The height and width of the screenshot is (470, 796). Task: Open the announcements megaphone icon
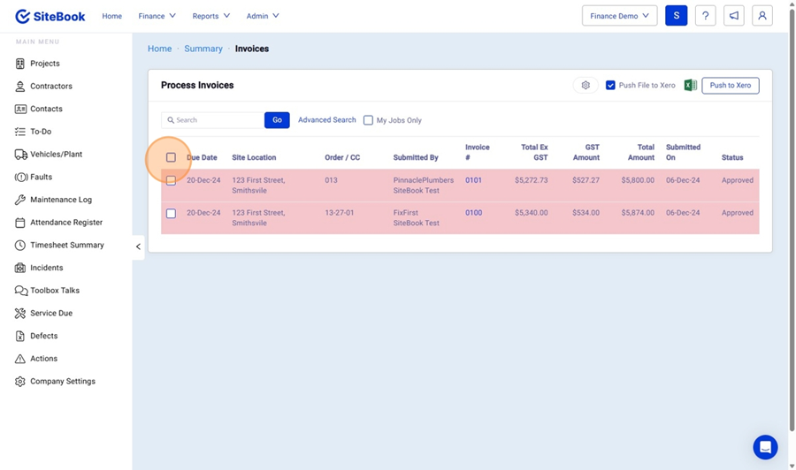tap(733, 16)
